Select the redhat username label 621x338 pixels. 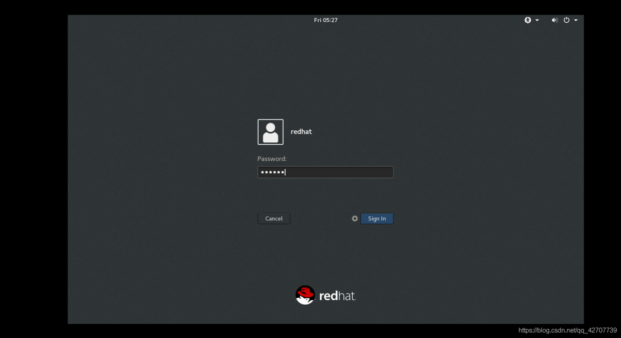click(x=301, y=132)
